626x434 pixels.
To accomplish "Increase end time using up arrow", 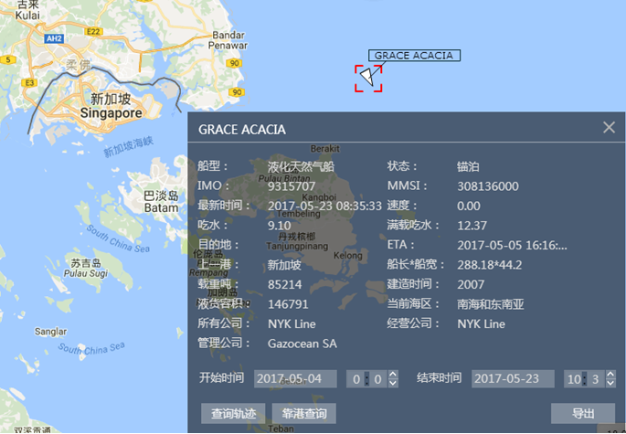I will (610, 374).
